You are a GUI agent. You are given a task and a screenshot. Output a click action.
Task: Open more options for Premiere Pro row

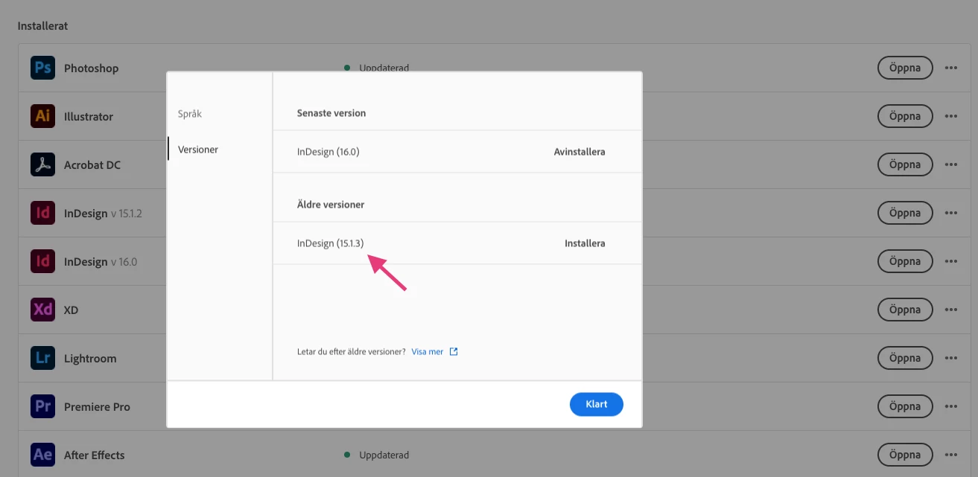951,406
